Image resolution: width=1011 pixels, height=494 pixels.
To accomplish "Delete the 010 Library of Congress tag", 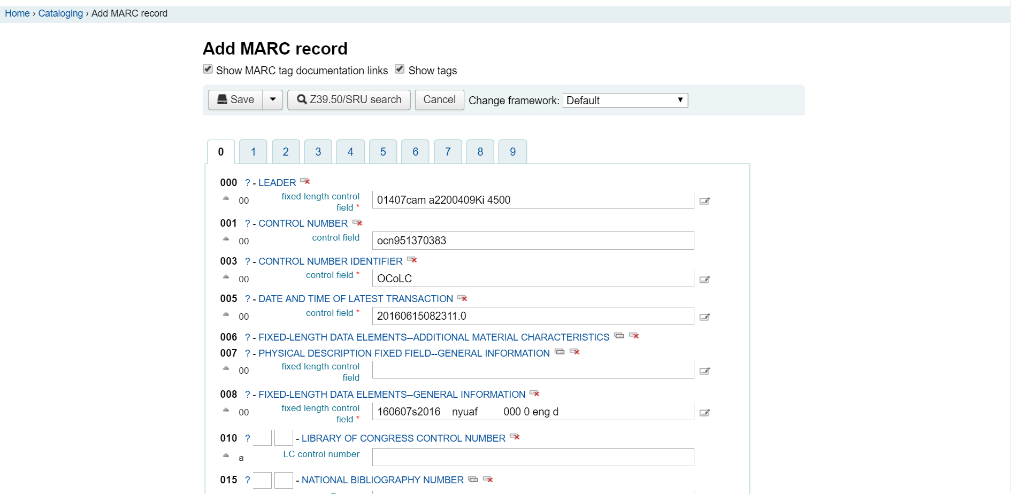I will (x=515, y=437).
